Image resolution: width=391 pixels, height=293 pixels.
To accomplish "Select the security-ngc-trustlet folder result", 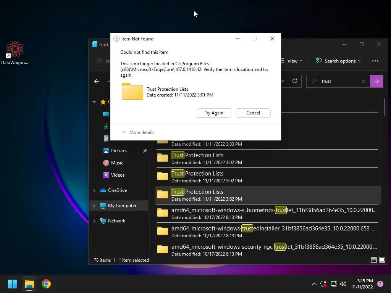I will click(x=268, y=250).
